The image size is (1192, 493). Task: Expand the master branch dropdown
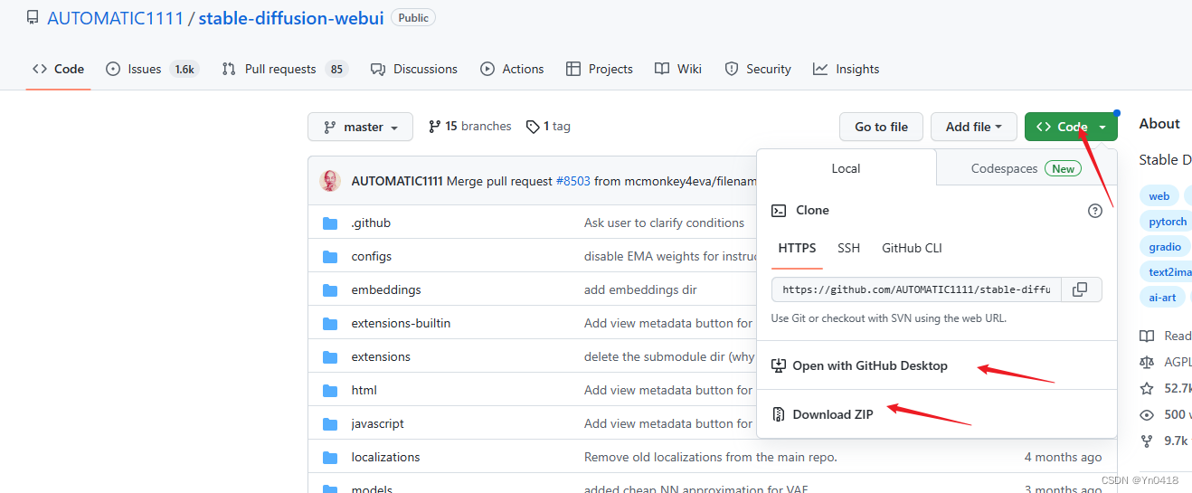[x=360, y=127]
